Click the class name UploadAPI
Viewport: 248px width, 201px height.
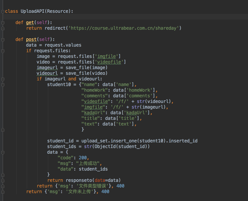pyautogui.click(x=32, y=11)
